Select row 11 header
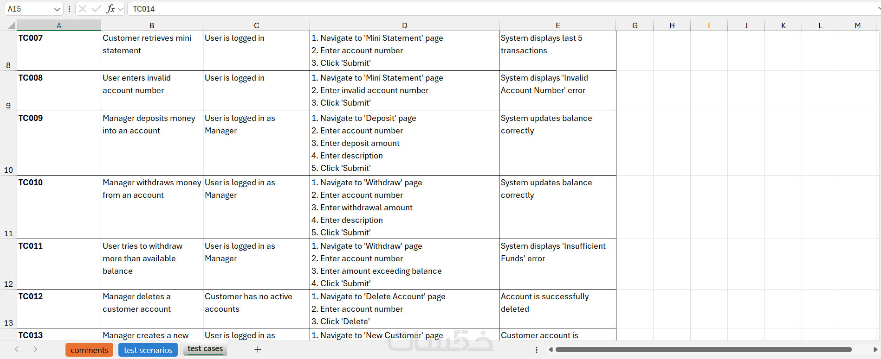The height and width of the screenshot is (359, 881). (8, 207)
